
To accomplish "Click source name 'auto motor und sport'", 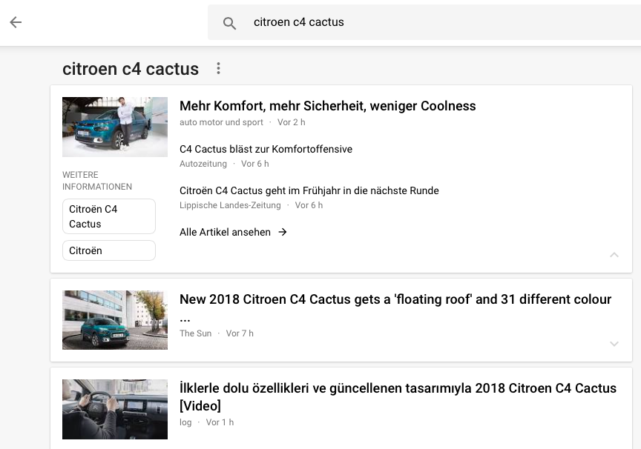I will 221,122.
